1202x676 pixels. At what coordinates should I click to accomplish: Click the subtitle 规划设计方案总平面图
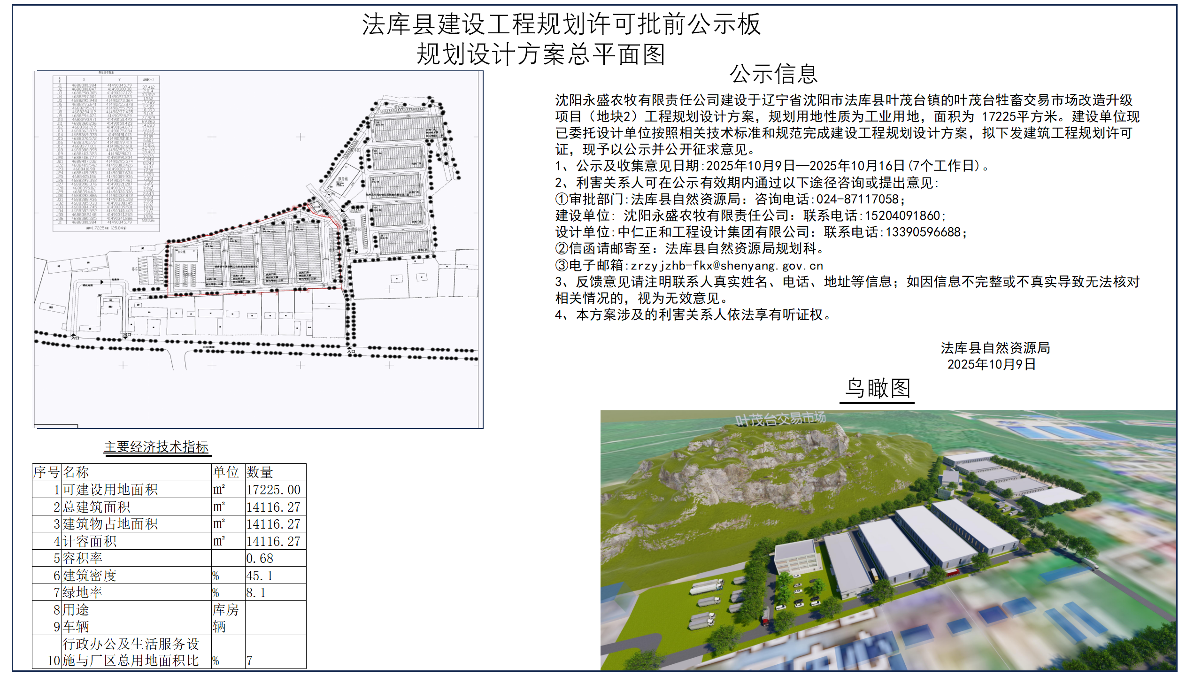coord(541,54)
